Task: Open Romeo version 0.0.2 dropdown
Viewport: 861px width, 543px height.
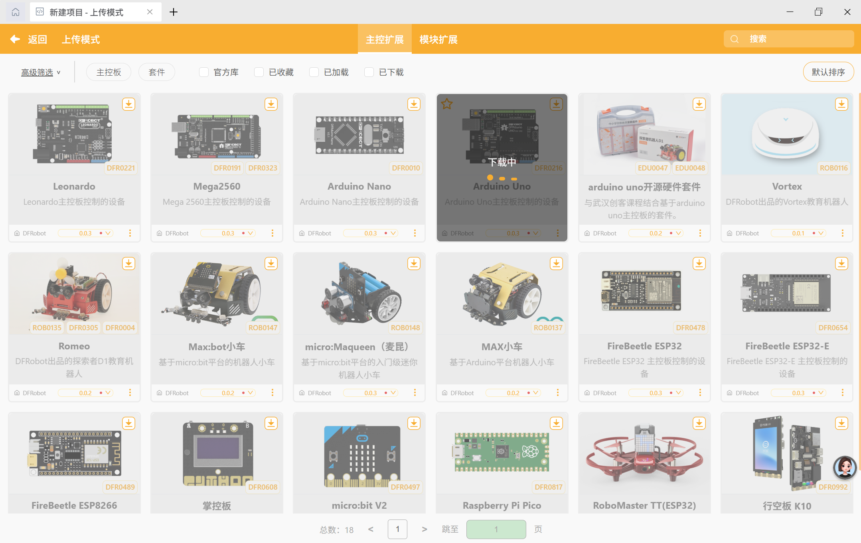Action: 85,393
